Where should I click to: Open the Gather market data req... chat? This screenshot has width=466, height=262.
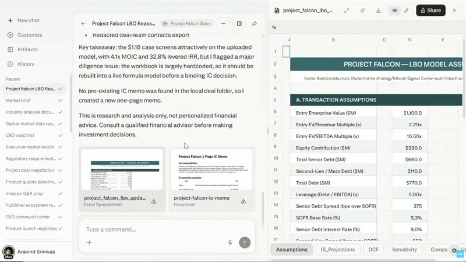pyautogui.click(x=34, y=123)
